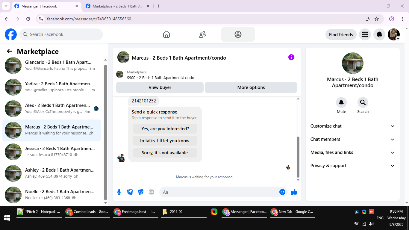Reload the page in Chrome
Viewport: 409px width, 230px height.
tap(28, 19)
